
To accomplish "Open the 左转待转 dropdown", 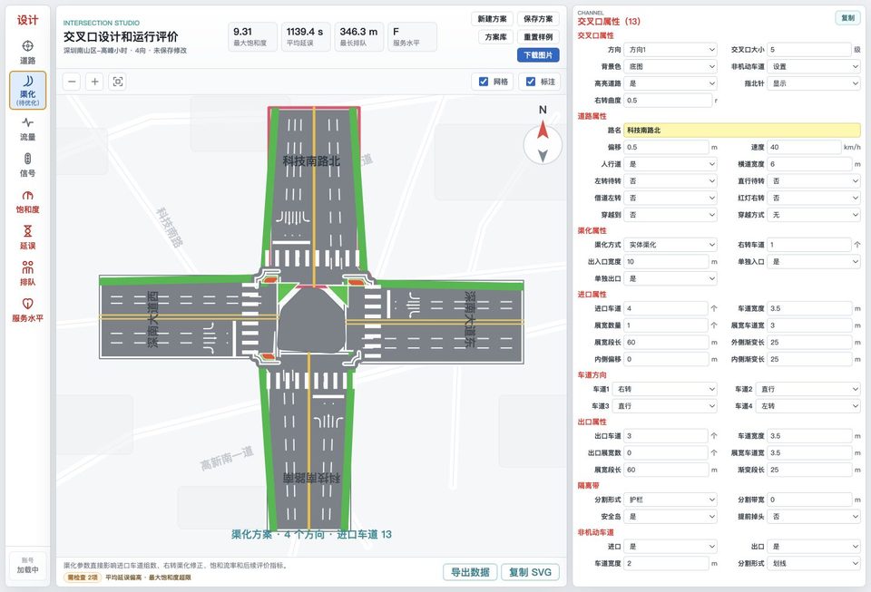I will (x=671, y=181).
